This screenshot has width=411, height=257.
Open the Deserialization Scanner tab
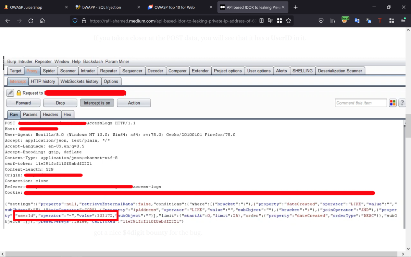[x=340, y=71]
